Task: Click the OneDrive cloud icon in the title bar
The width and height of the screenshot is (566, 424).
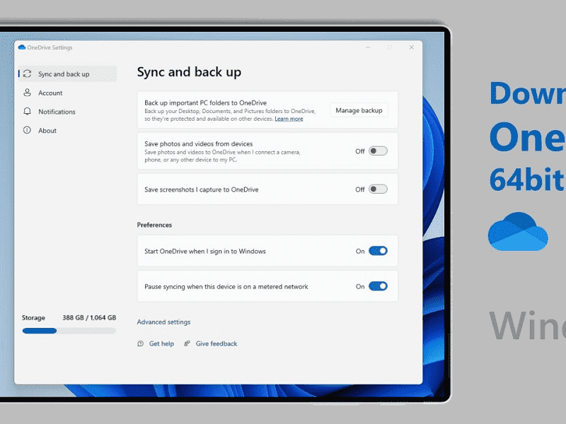Action: tap(22, 47)
